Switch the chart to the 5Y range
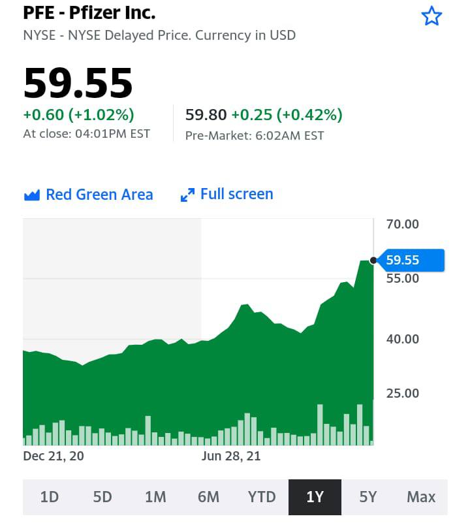Image resolution: width=470 pixels, height=527 pixels. [x=368, y=497]
